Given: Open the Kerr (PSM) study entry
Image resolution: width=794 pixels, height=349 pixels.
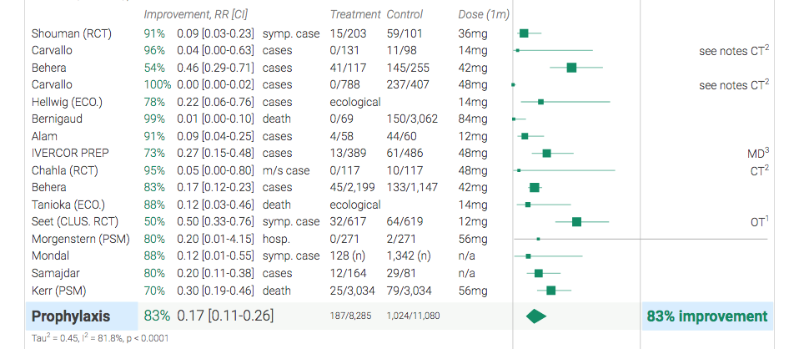Looking at the screenshot, I should tap(60, 291).
